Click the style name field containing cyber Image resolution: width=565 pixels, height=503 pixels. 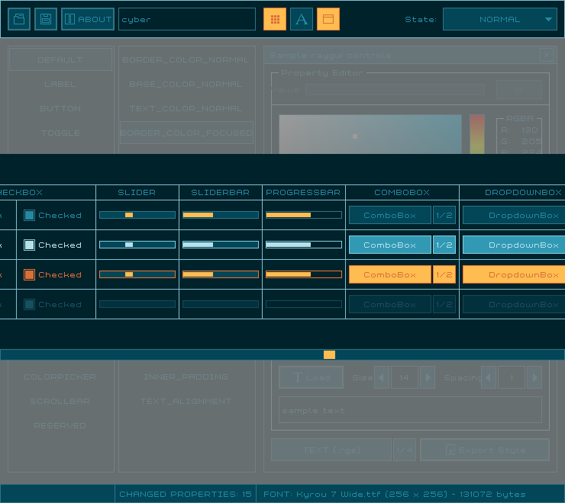click(187, 19)
